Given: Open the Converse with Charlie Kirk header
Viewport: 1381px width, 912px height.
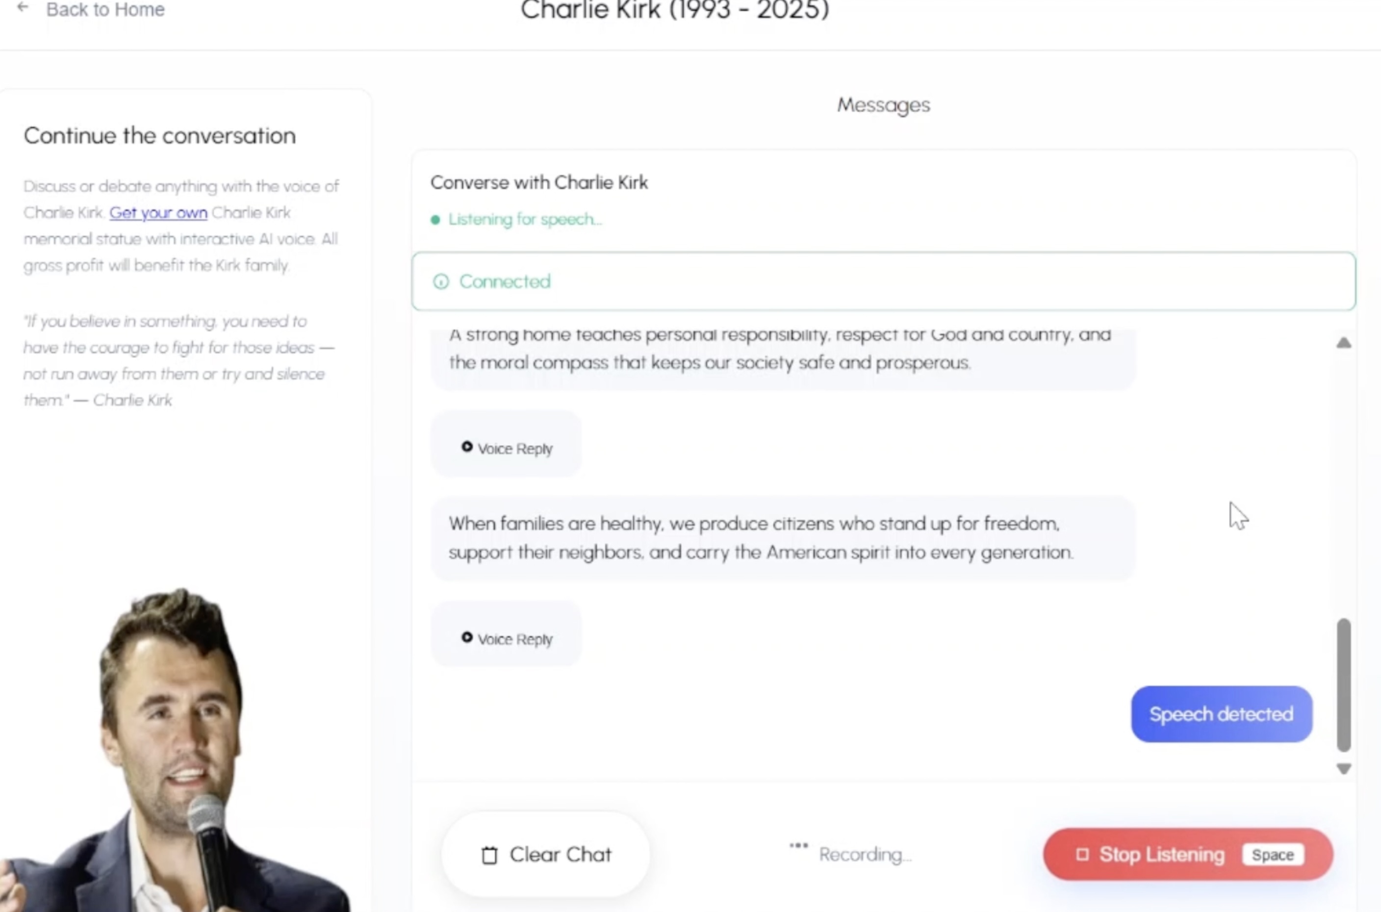Looking at the screenshot, I should tap(538, 182).
